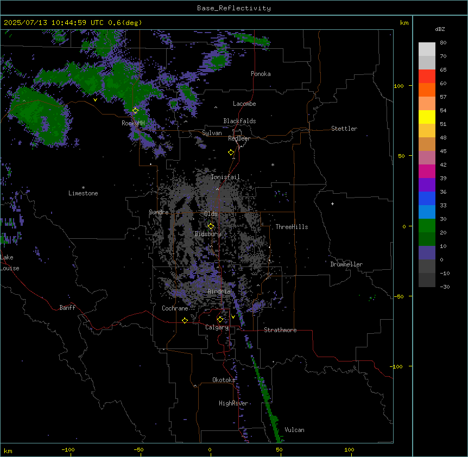Click the RockyMH label

[133, 123]
